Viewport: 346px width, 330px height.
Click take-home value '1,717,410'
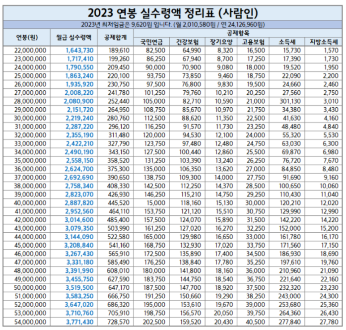[80, 59]
